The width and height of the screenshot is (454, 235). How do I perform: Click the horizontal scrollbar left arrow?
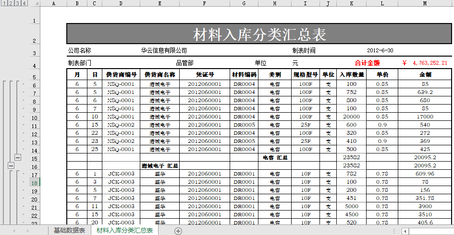405,231
